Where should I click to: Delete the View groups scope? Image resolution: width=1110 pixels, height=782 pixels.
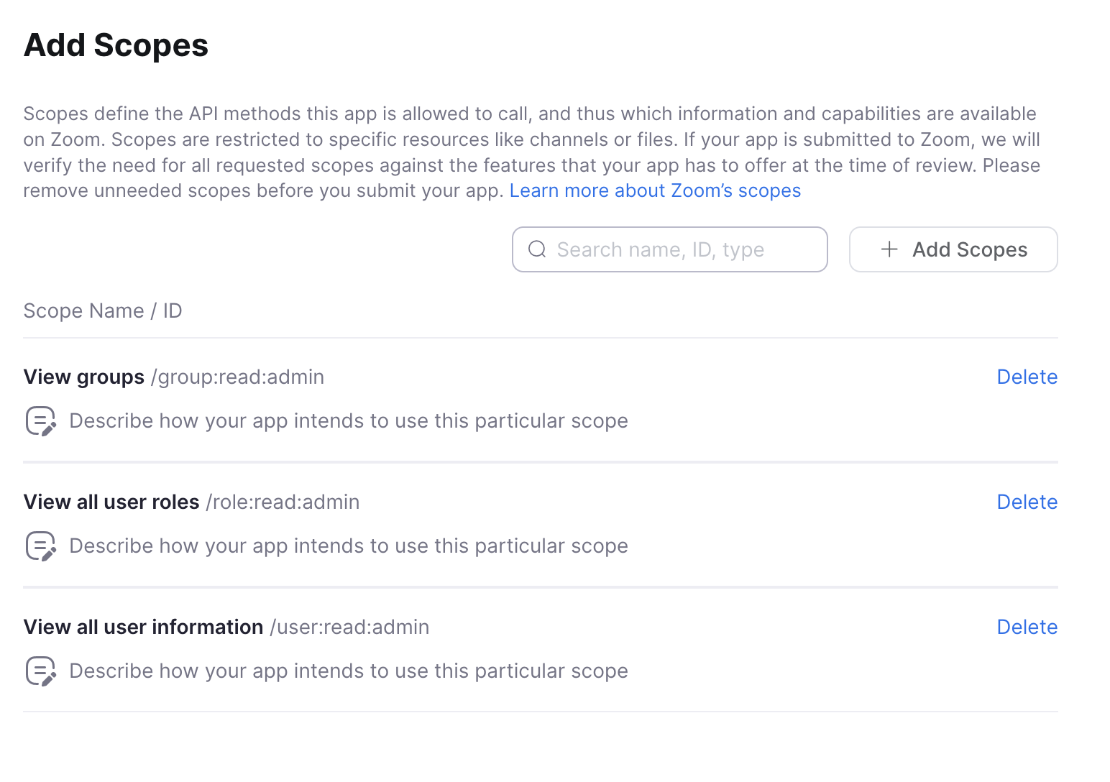tap(1027, 377)
